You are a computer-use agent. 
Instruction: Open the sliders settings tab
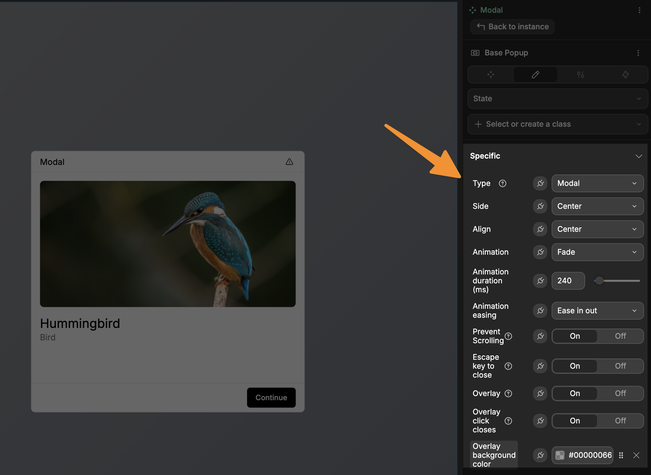[580, 74]
